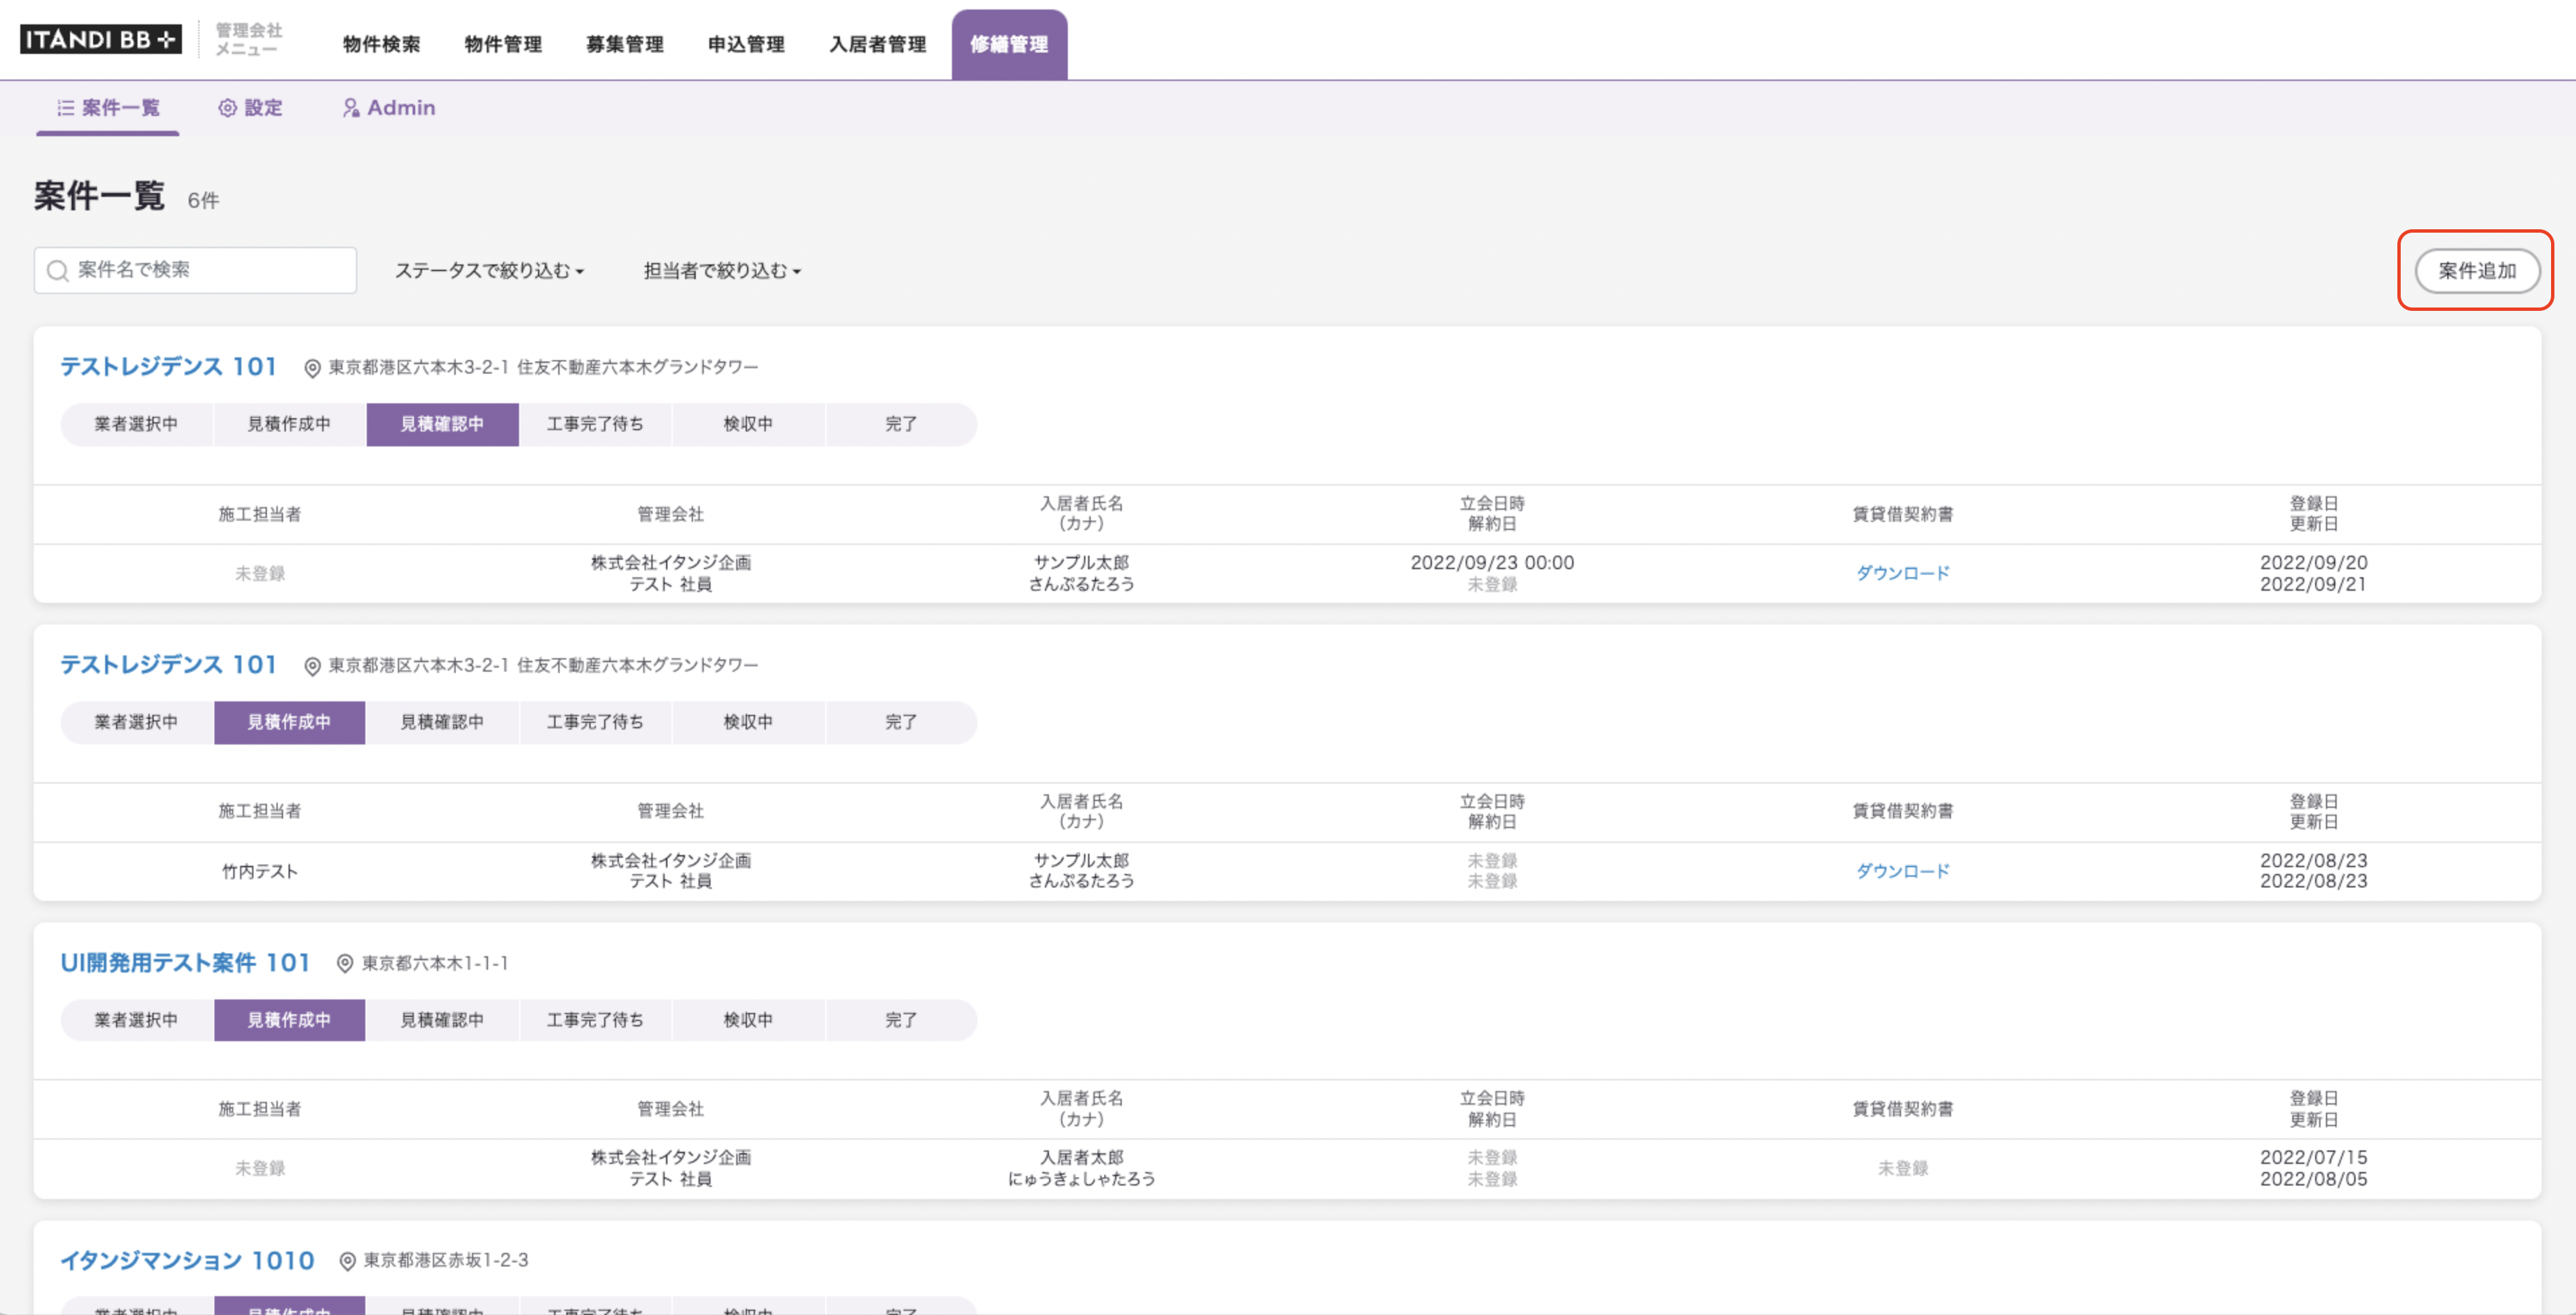Open 物件管理 in the top menu
The width and height of the screenshot is (2576, 1315).
coord(503,44)
